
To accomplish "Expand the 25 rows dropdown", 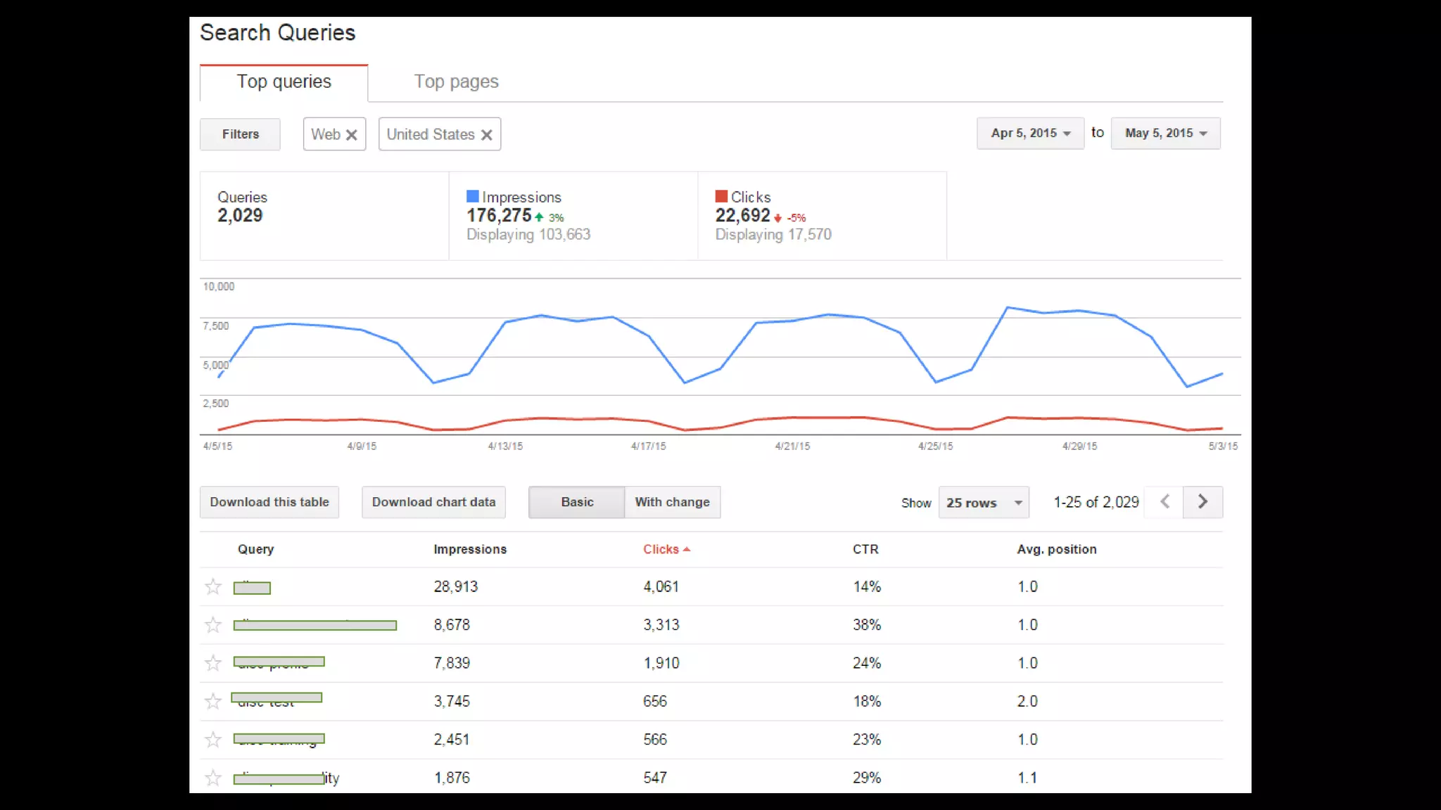I will tap(983, 503).
